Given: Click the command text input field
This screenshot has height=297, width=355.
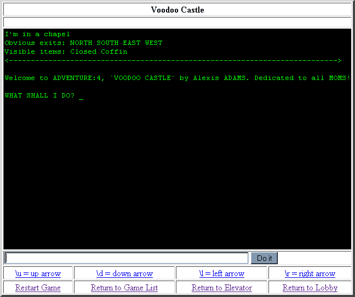Looking at the screenshot, I should click(x=127, y=258).
